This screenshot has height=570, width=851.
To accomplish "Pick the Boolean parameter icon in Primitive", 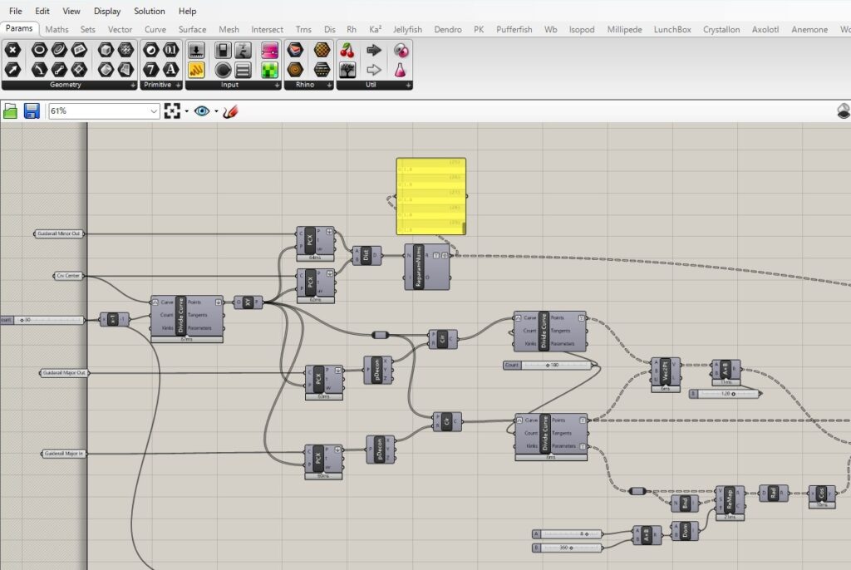I will [x=151, y=51].
